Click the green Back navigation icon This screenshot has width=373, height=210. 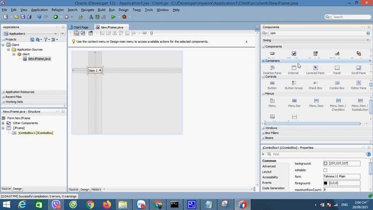[55, 17]
